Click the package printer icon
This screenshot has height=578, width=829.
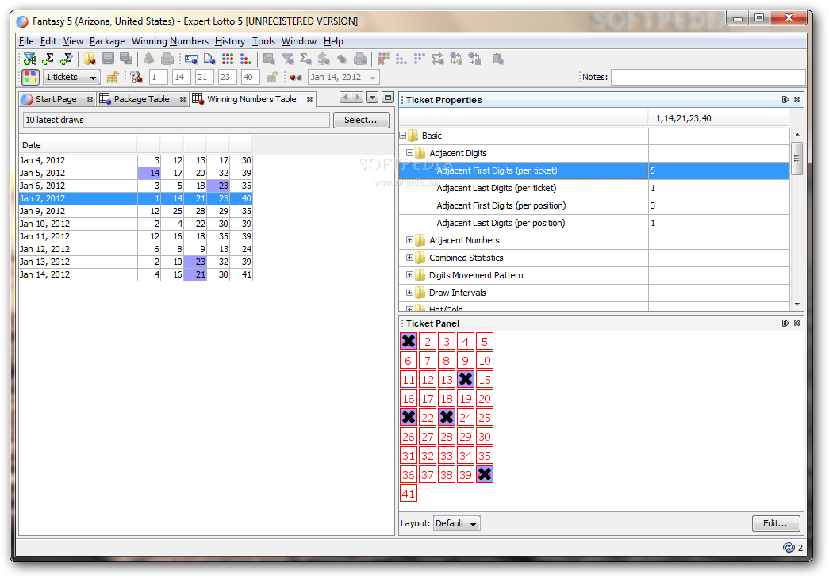[x=167, y=59]
